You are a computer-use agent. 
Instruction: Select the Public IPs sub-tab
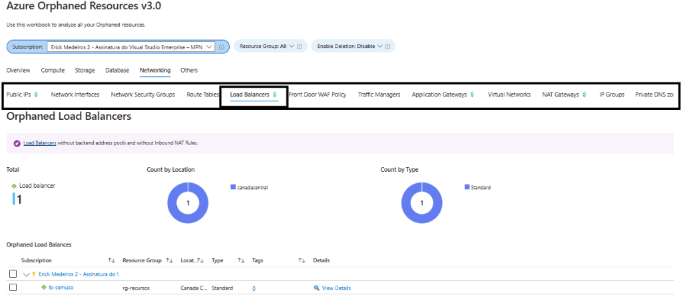coord(19,95)
